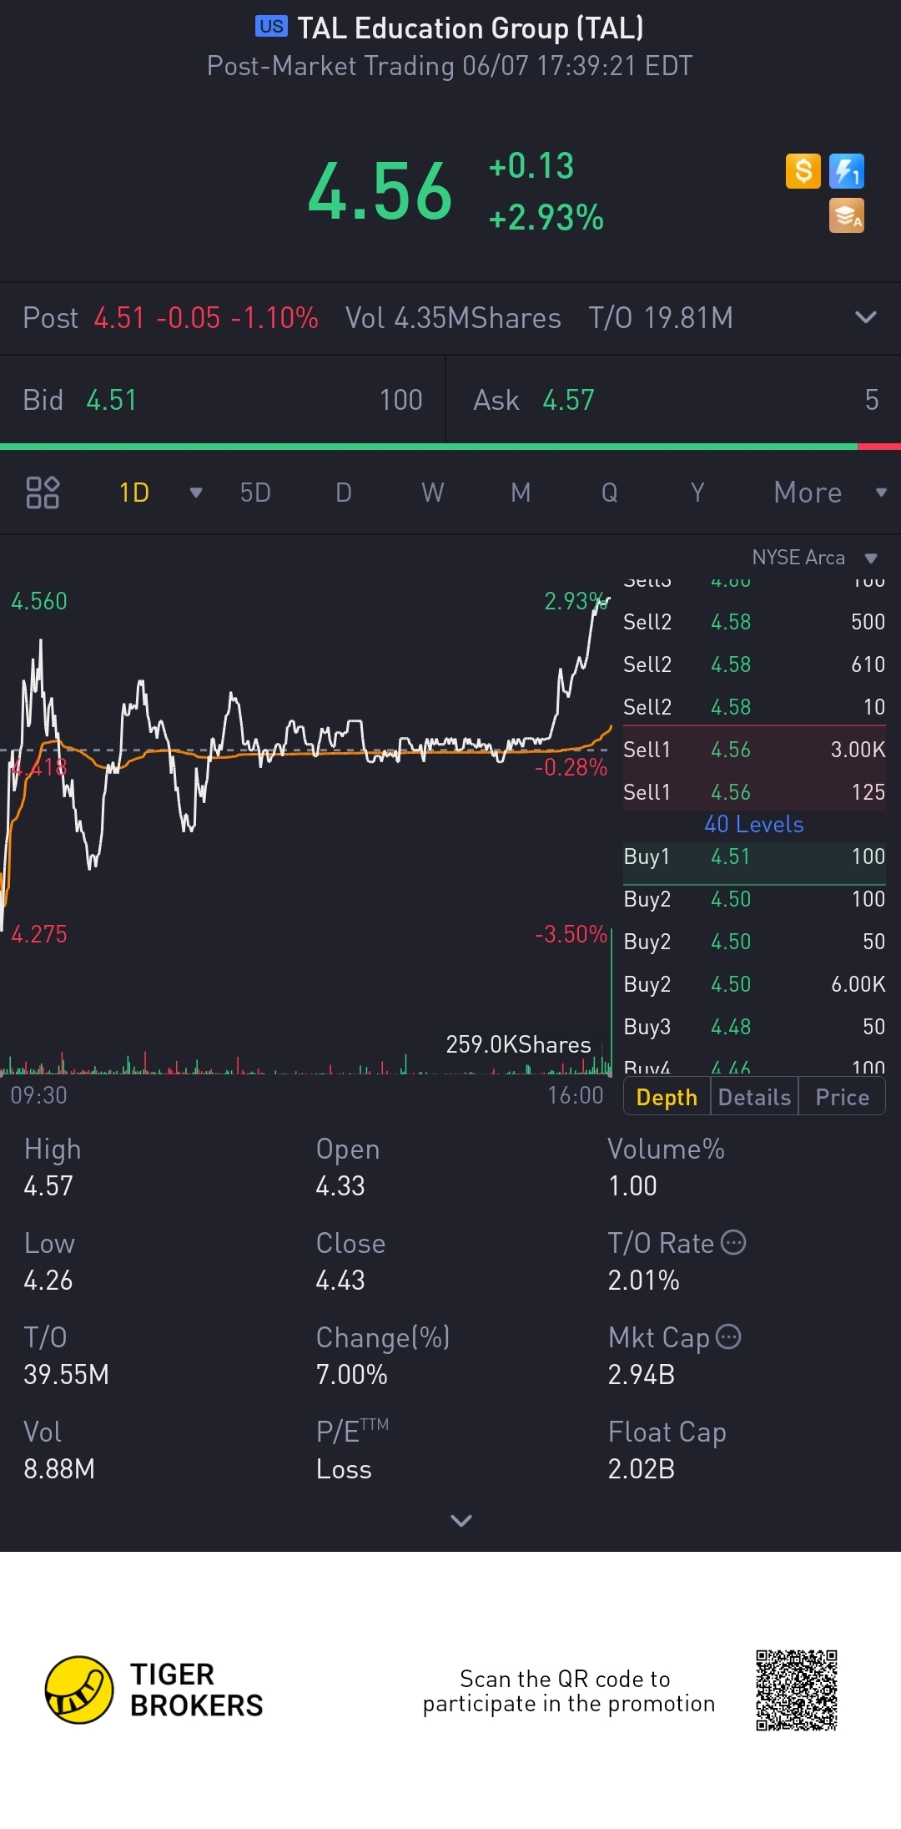Tap the Change(%) 7.00% stat
This screenshot has height=1829, width=901.
[x=383, y=1356]
